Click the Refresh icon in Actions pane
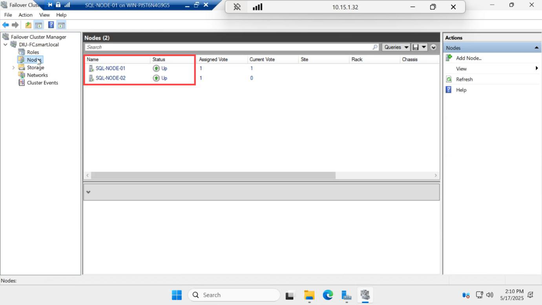542x305 pixels. (x=449, y=79)
